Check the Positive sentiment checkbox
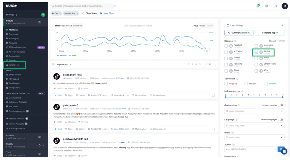 point(266,84)
